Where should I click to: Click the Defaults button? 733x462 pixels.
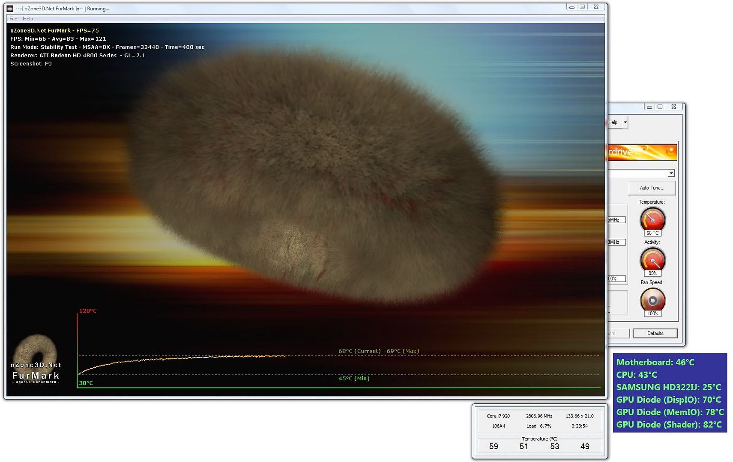click(655, 333)
